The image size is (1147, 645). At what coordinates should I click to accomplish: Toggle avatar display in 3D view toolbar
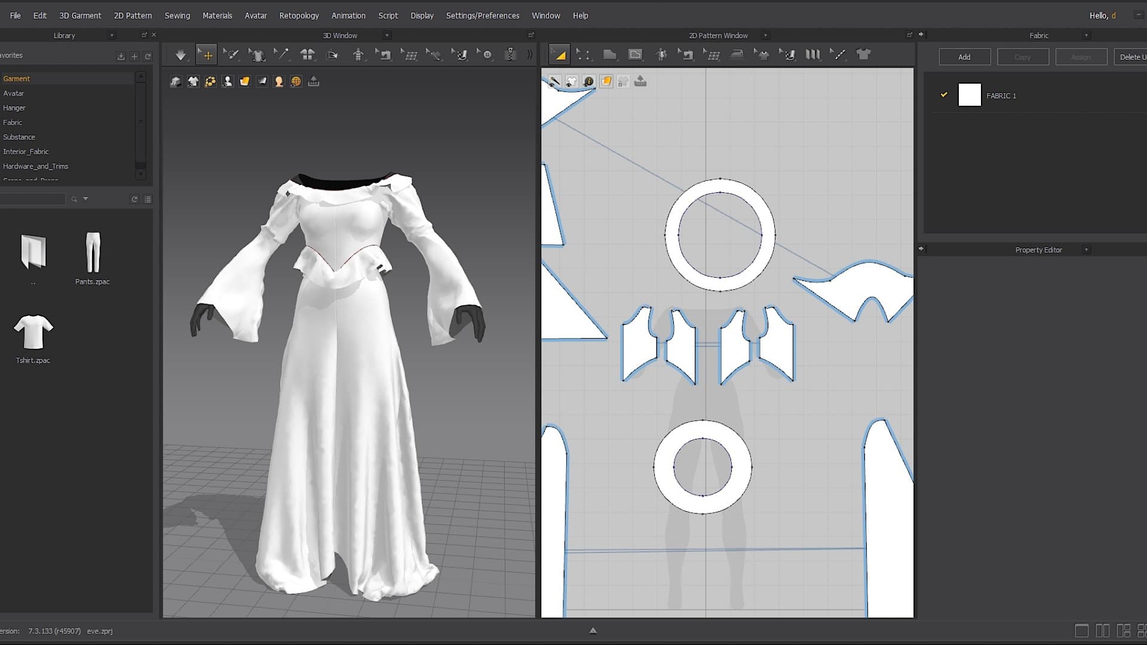pyautogui.click(x=228, y=82)
